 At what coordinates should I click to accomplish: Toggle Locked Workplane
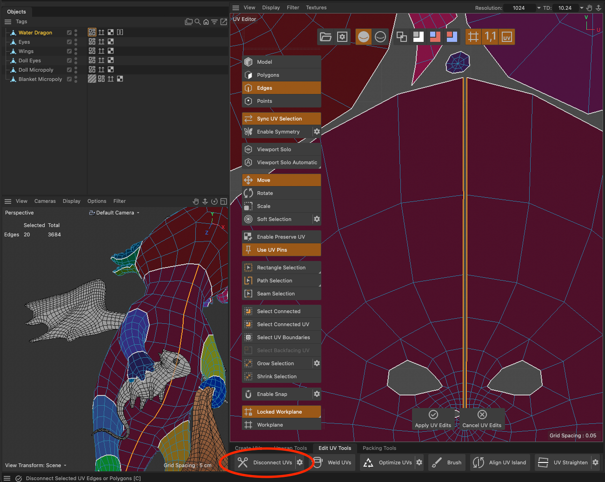[x=281, y=412]
